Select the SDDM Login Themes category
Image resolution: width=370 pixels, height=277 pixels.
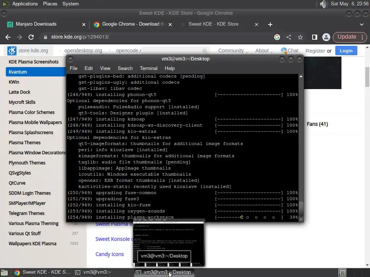[30, 193]
